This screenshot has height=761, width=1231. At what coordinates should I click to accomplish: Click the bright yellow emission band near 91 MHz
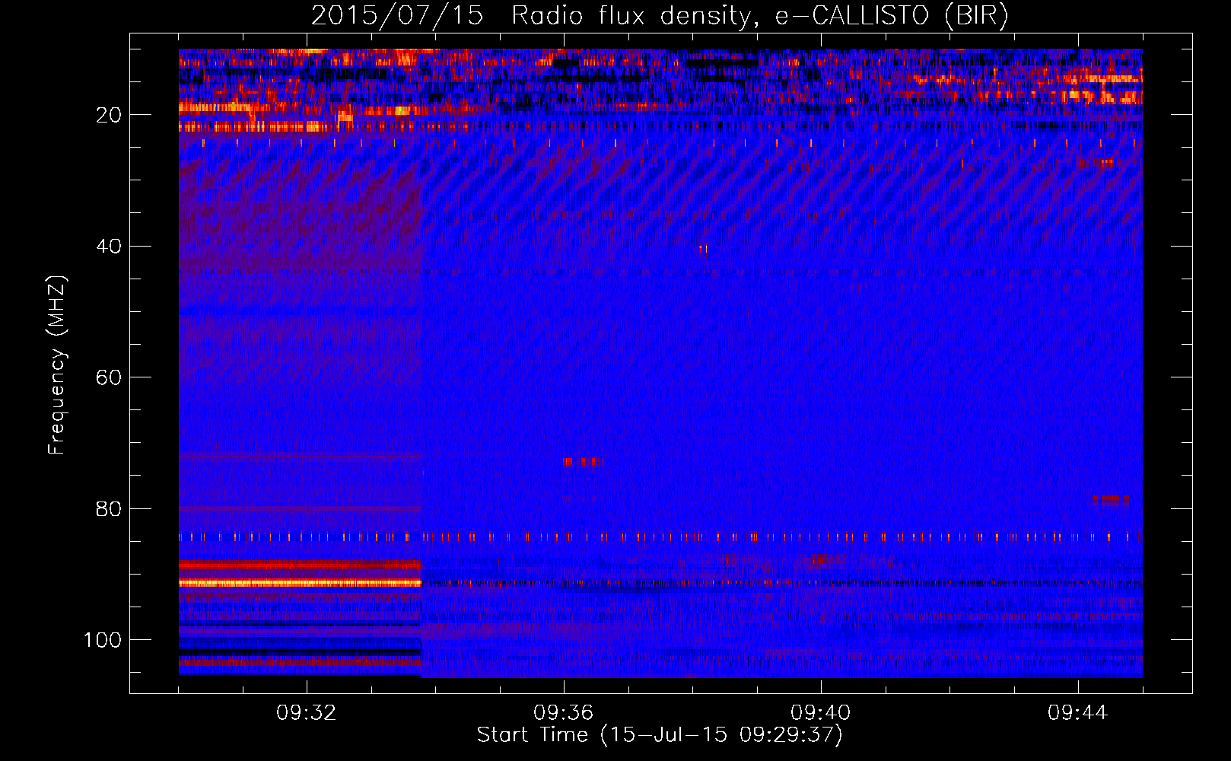(x=300, y=583)
